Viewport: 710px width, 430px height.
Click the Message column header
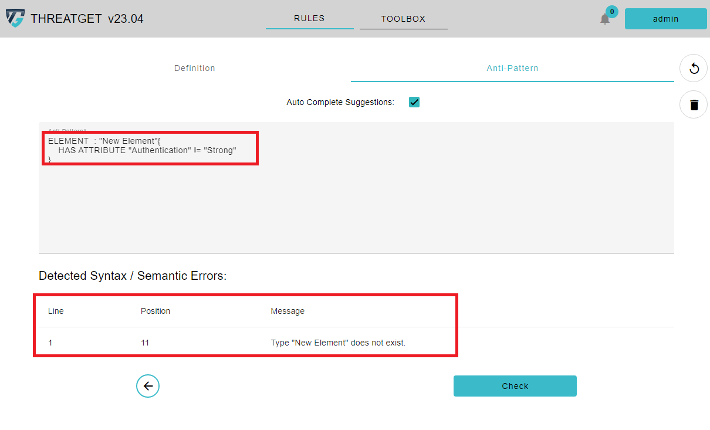pyautogui.click(x=288, y=311)
